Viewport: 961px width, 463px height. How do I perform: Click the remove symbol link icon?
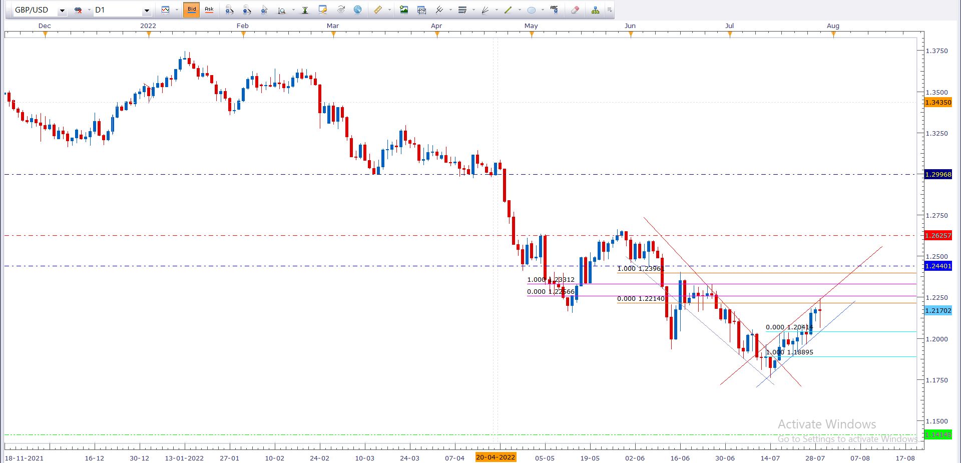coord(78,10)
